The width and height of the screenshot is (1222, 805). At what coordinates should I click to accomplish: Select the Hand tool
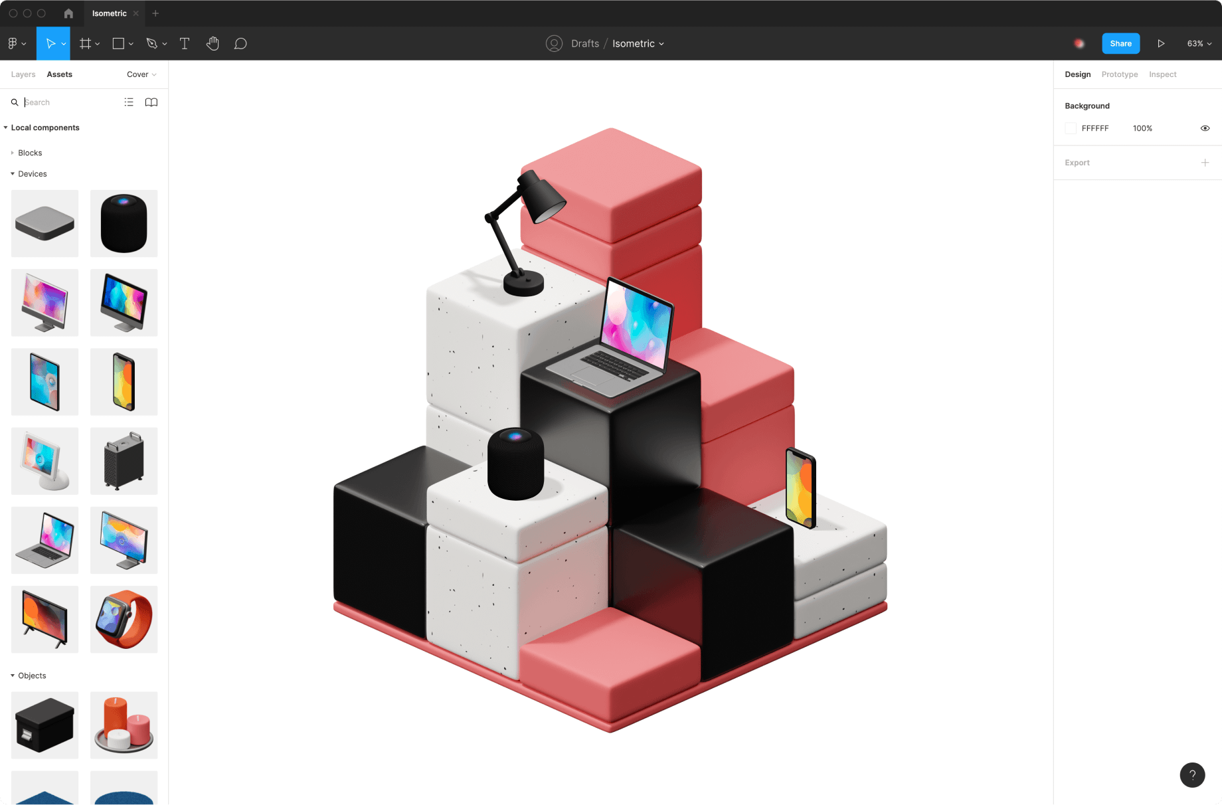213,44
